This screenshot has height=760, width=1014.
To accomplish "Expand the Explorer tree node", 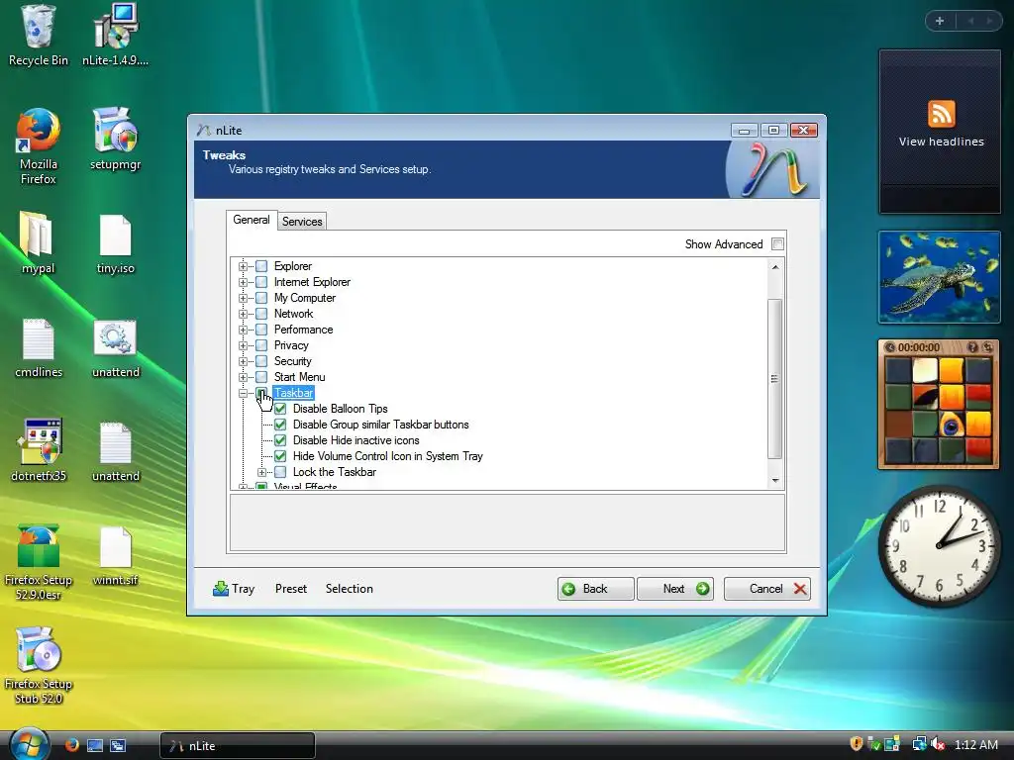I will pyautogui.click(x=244, y=266).
